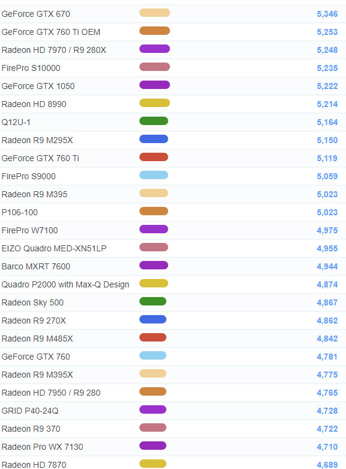Open the GeForce GTX 760 Ti OEM entry
Image resolution: width=346 pixels, height=469 pixels.
point(51,32)
